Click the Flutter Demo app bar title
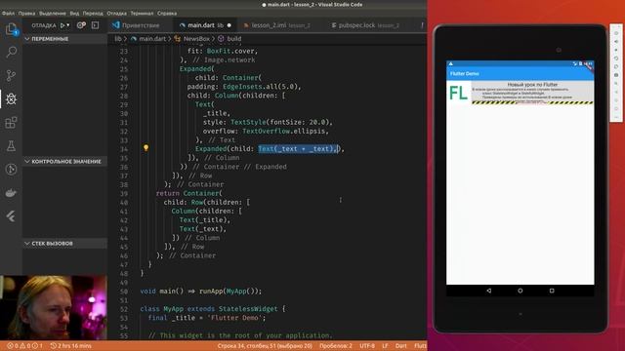This screenshot has width=625, height=351. 465,74
